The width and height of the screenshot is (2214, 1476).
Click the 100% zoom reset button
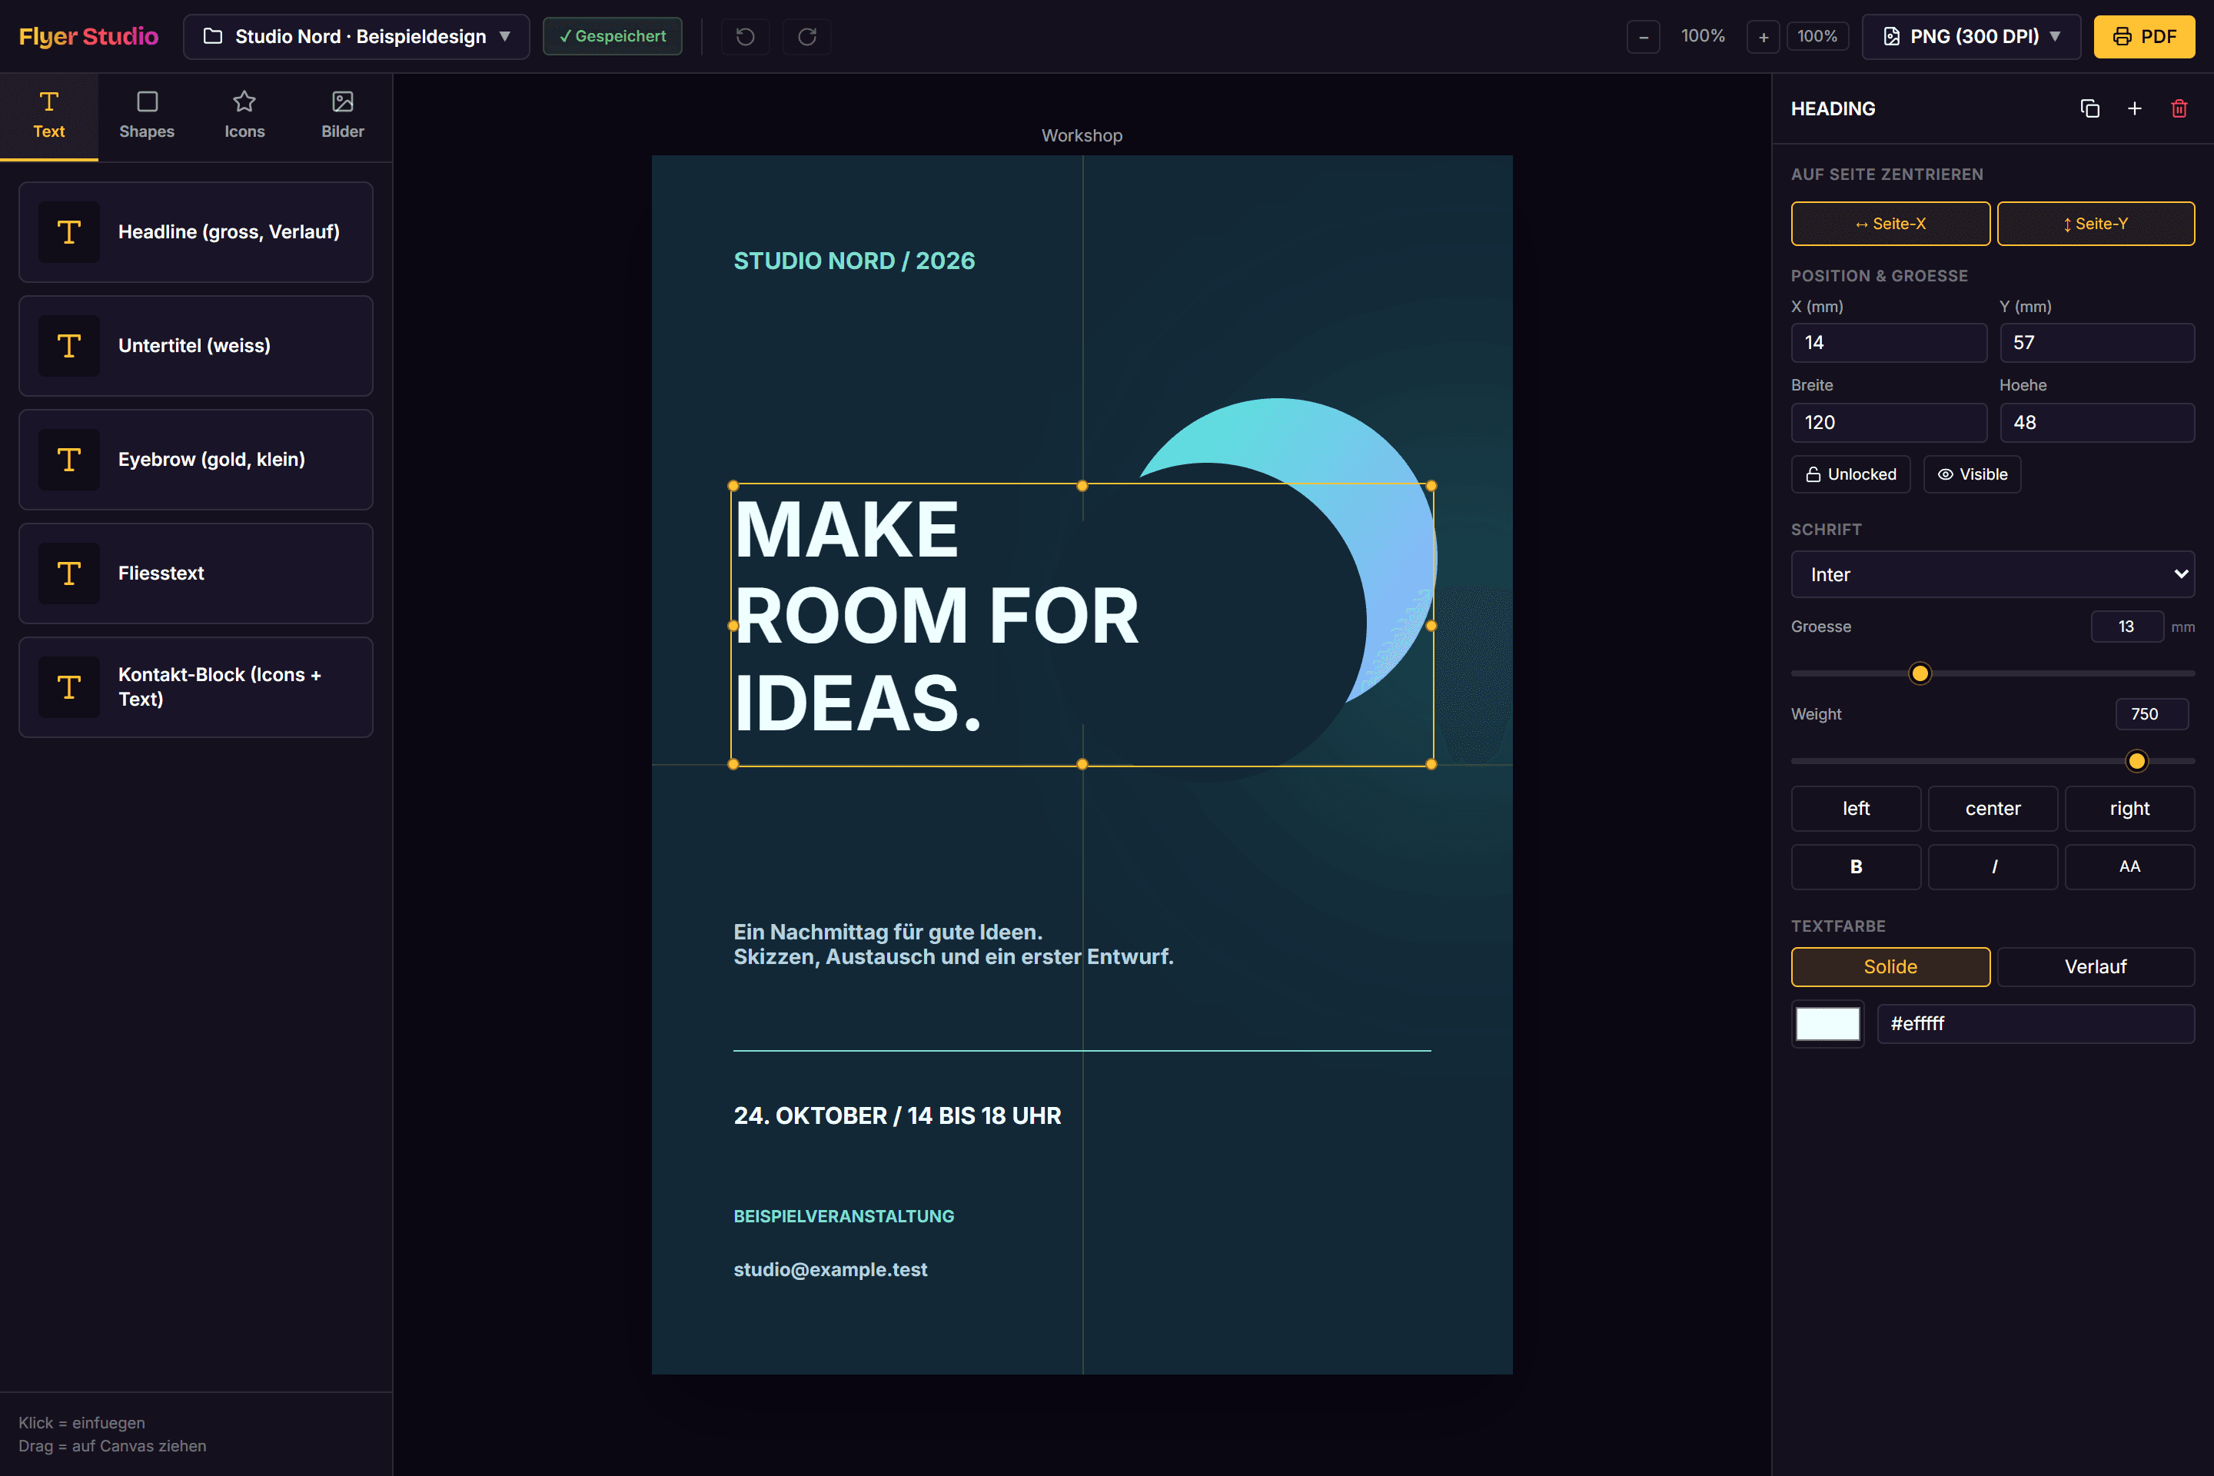[x=1817, y=37]
